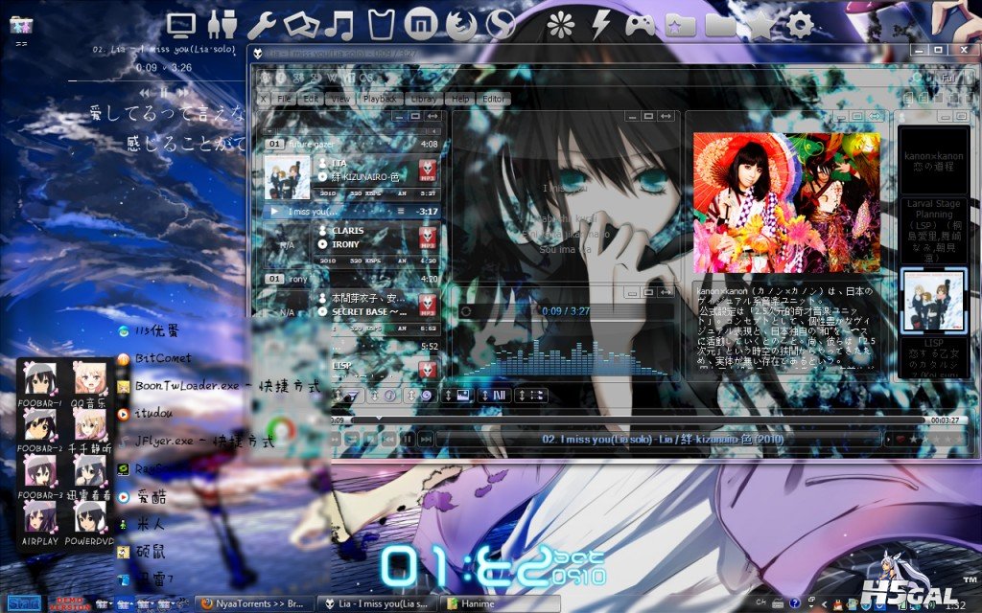Image resolution: width=982 pixels, height=613 pixels.
Task: Click the AIRPLAY launcher icon
Action: coord(39,519)
